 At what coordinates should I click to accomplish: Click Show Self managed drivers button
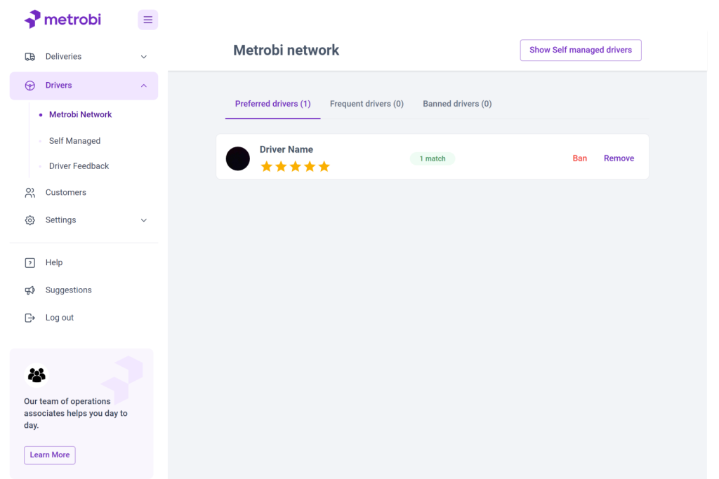click(580, 50)
